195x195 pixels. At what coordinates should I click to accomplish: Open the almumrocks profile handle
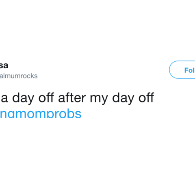pos(19,76)
